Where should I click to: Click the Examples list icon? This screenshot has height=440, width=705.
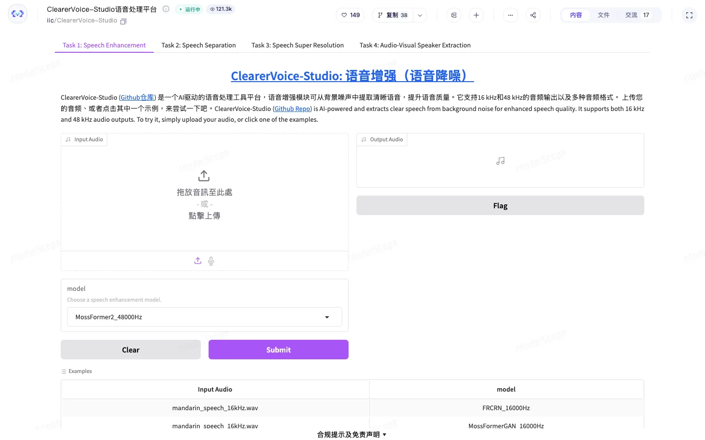tap(64, 372)
